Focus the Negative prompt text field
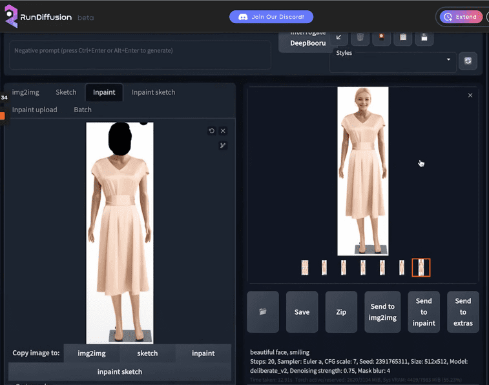This screenshot has width=489, height=385. (x=140, y=55)
